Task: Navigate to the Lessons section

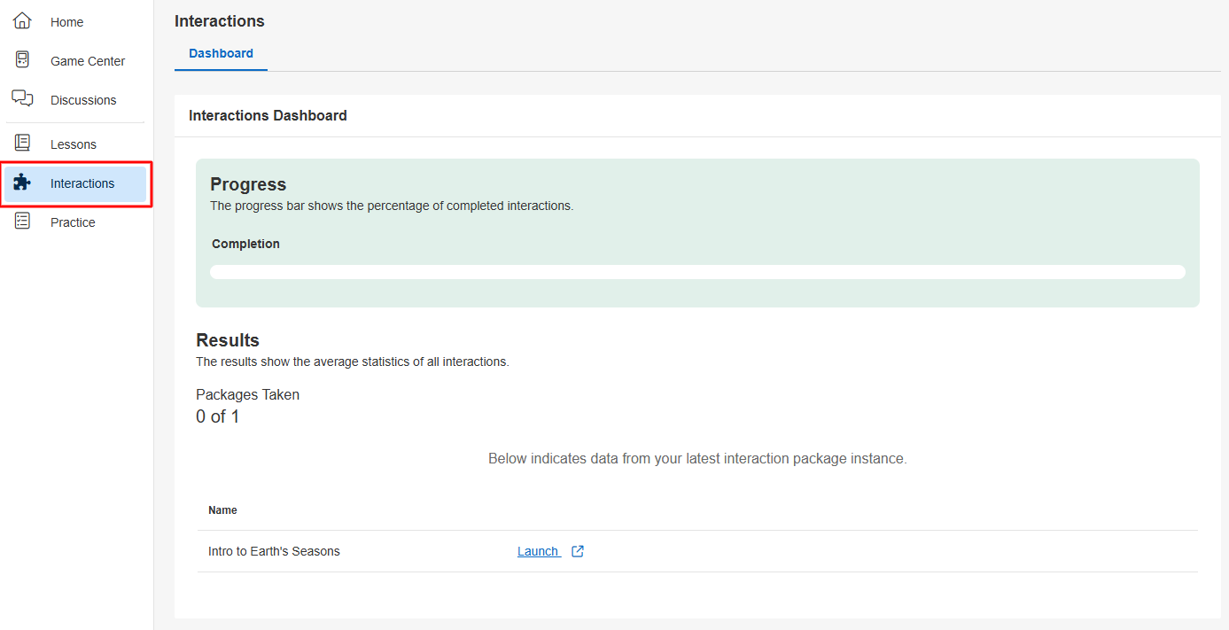Action: click(74, 144)
